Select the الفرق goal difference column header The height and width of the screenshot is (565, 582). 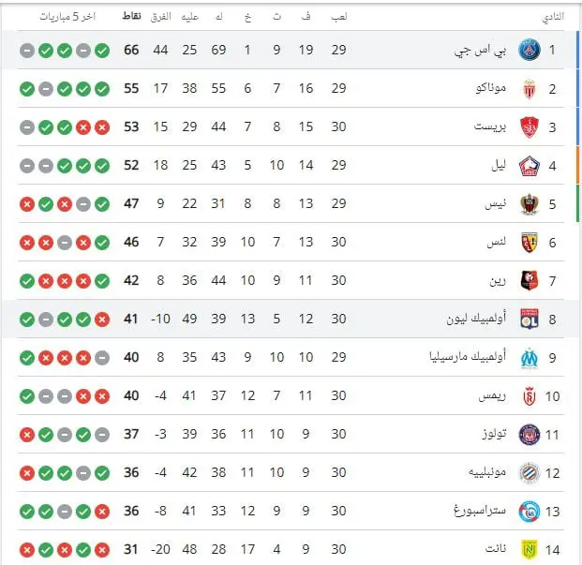tap(160, 17)
